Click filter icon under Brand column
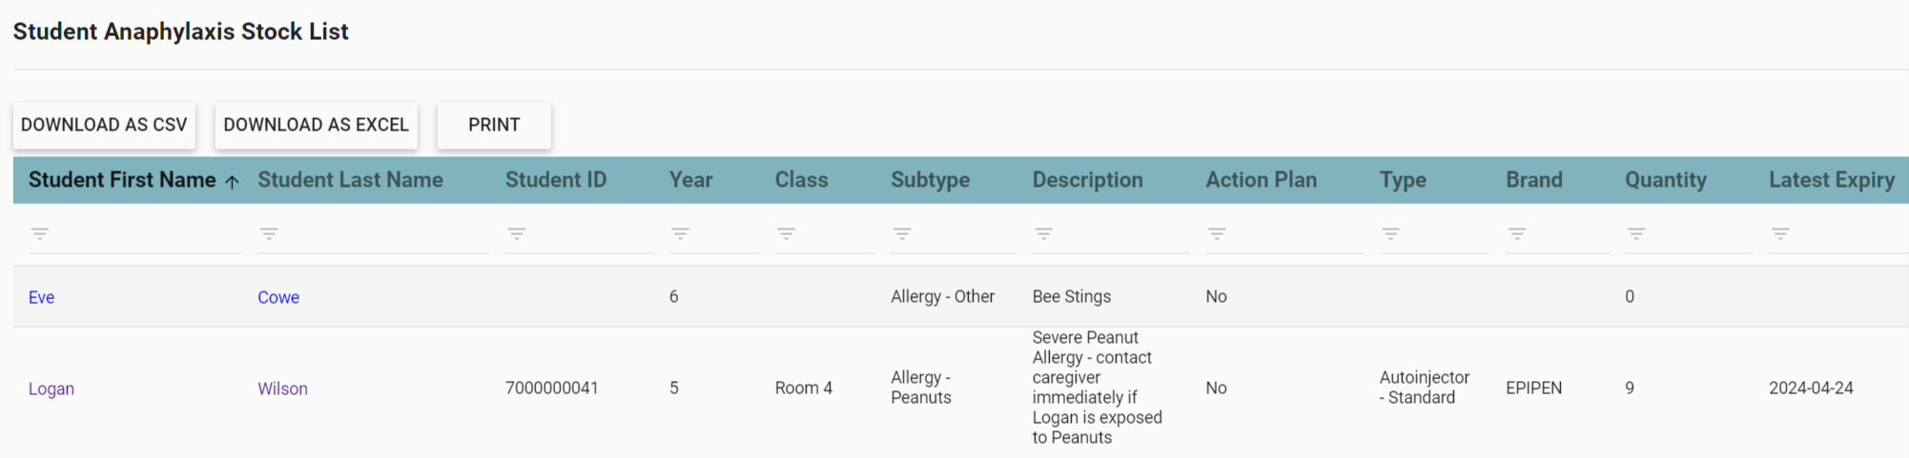 (1517, 233)
